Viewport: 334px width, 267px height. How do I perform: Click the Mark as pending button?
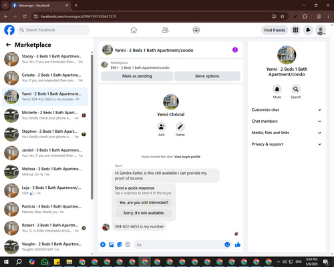coord(137,76)
